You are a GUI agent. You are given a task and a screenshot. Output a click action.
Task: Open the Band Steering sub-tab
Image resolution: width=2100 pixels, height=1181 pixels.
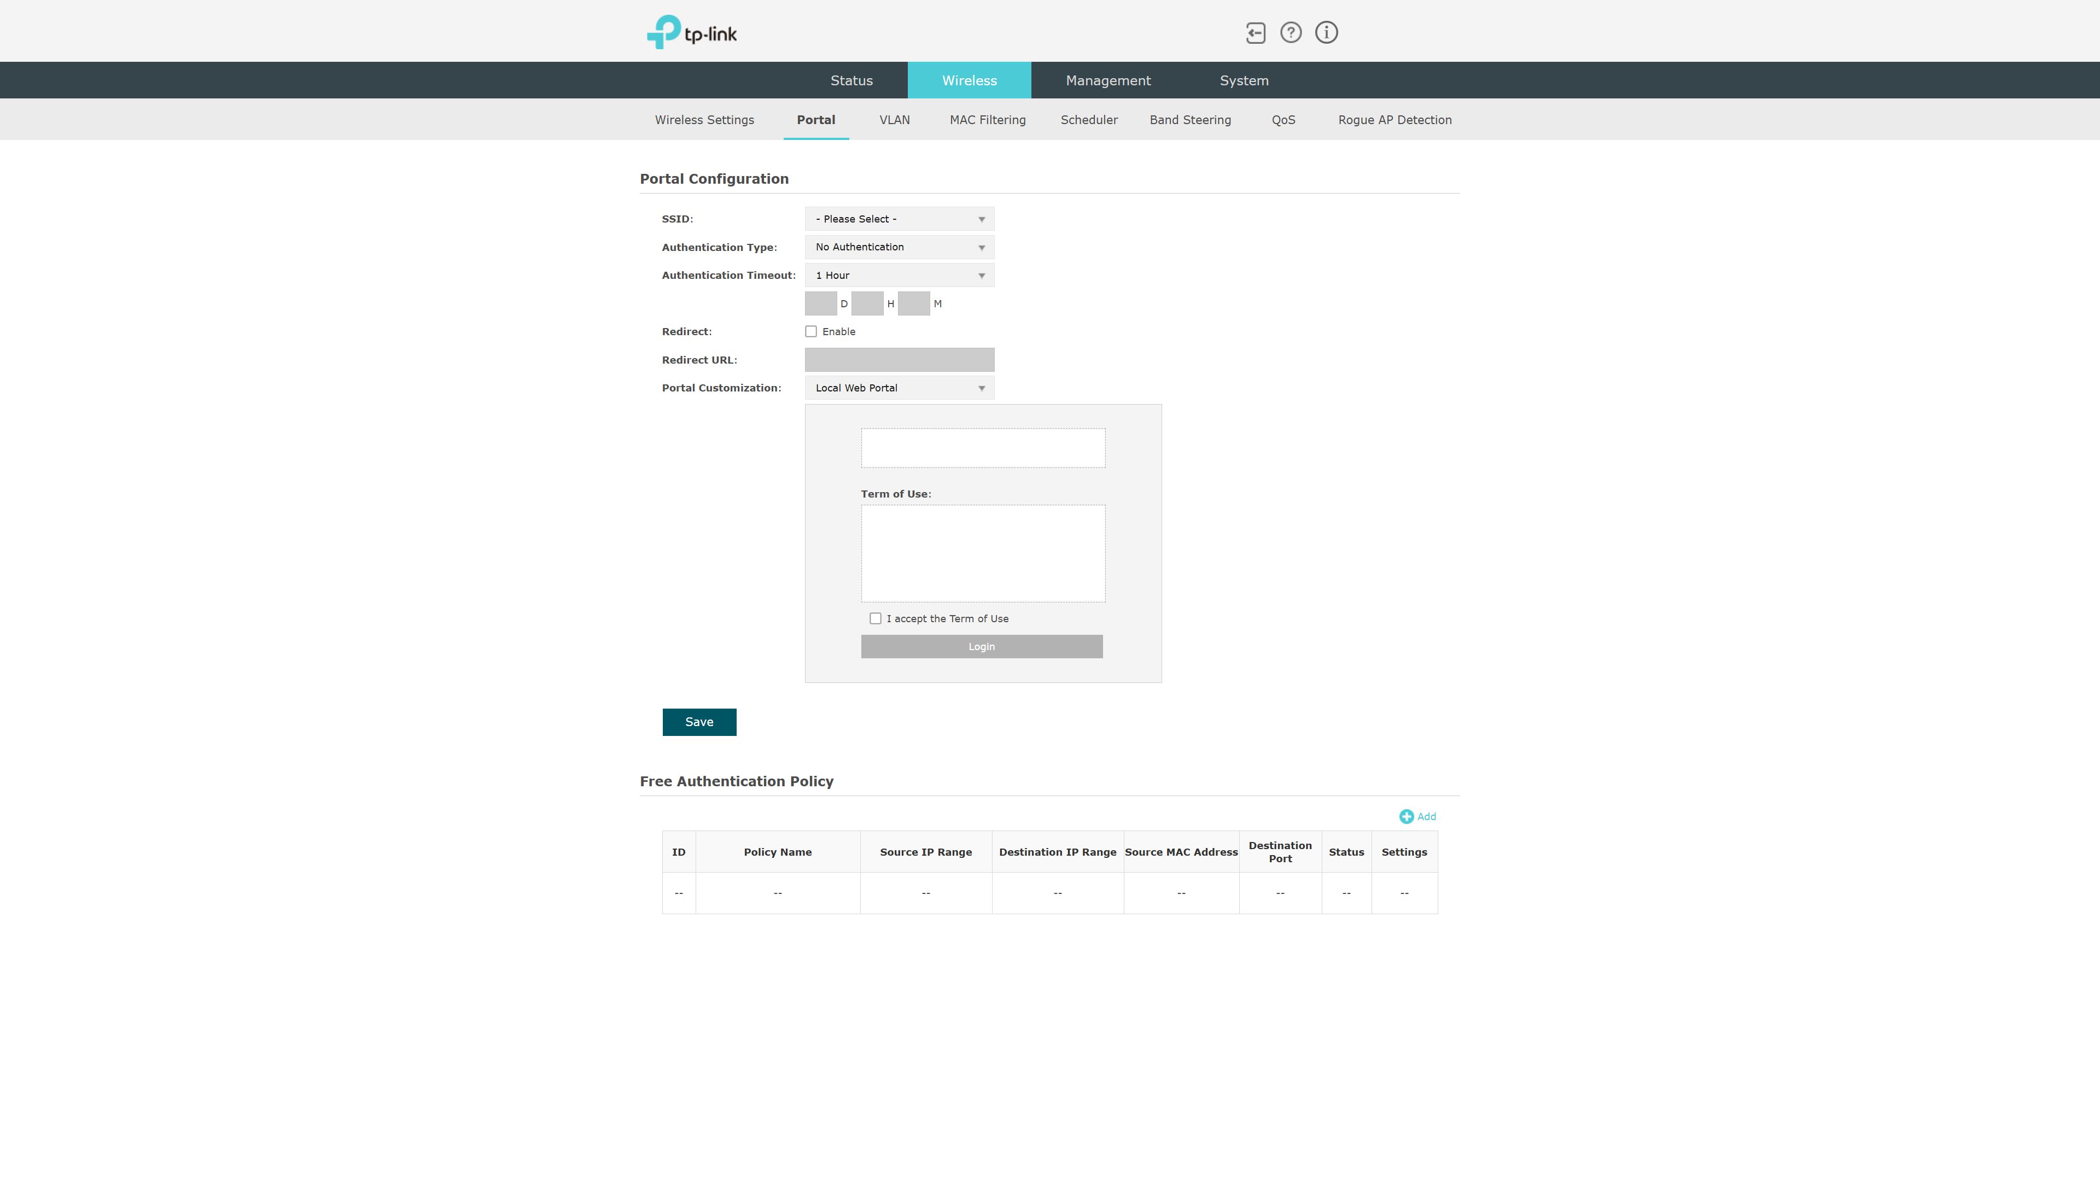(1189, 120)
